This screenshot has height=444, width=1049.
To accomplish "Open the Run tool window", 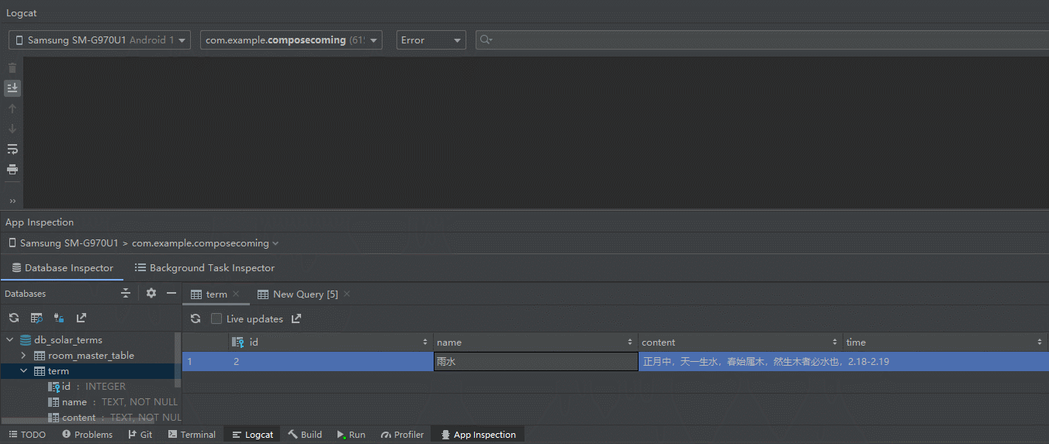I will point(351,435).
